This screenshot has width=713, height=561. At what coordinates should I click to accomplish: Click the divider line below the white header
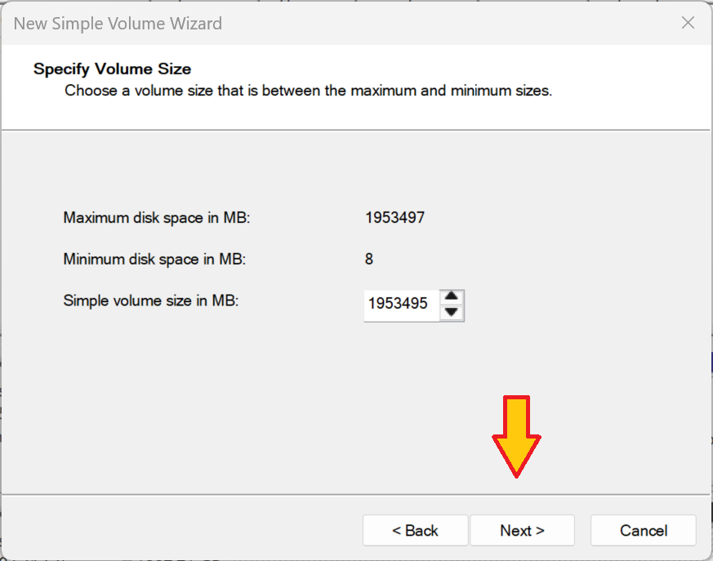[356, 129]
